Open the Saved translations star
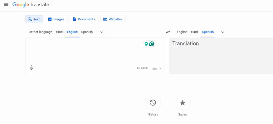Viewport: 273px width, 124px height. pos(183,103)
